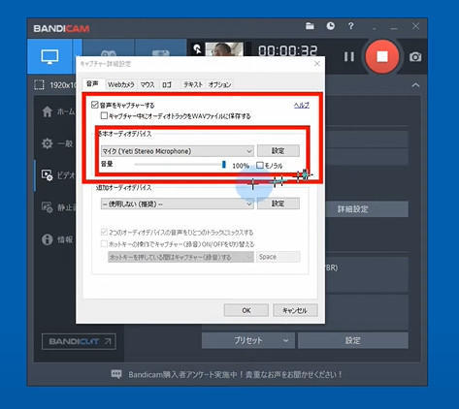Open the ヘルプ help link
This screenshot has height=409, width=459.
pos(302,105)
